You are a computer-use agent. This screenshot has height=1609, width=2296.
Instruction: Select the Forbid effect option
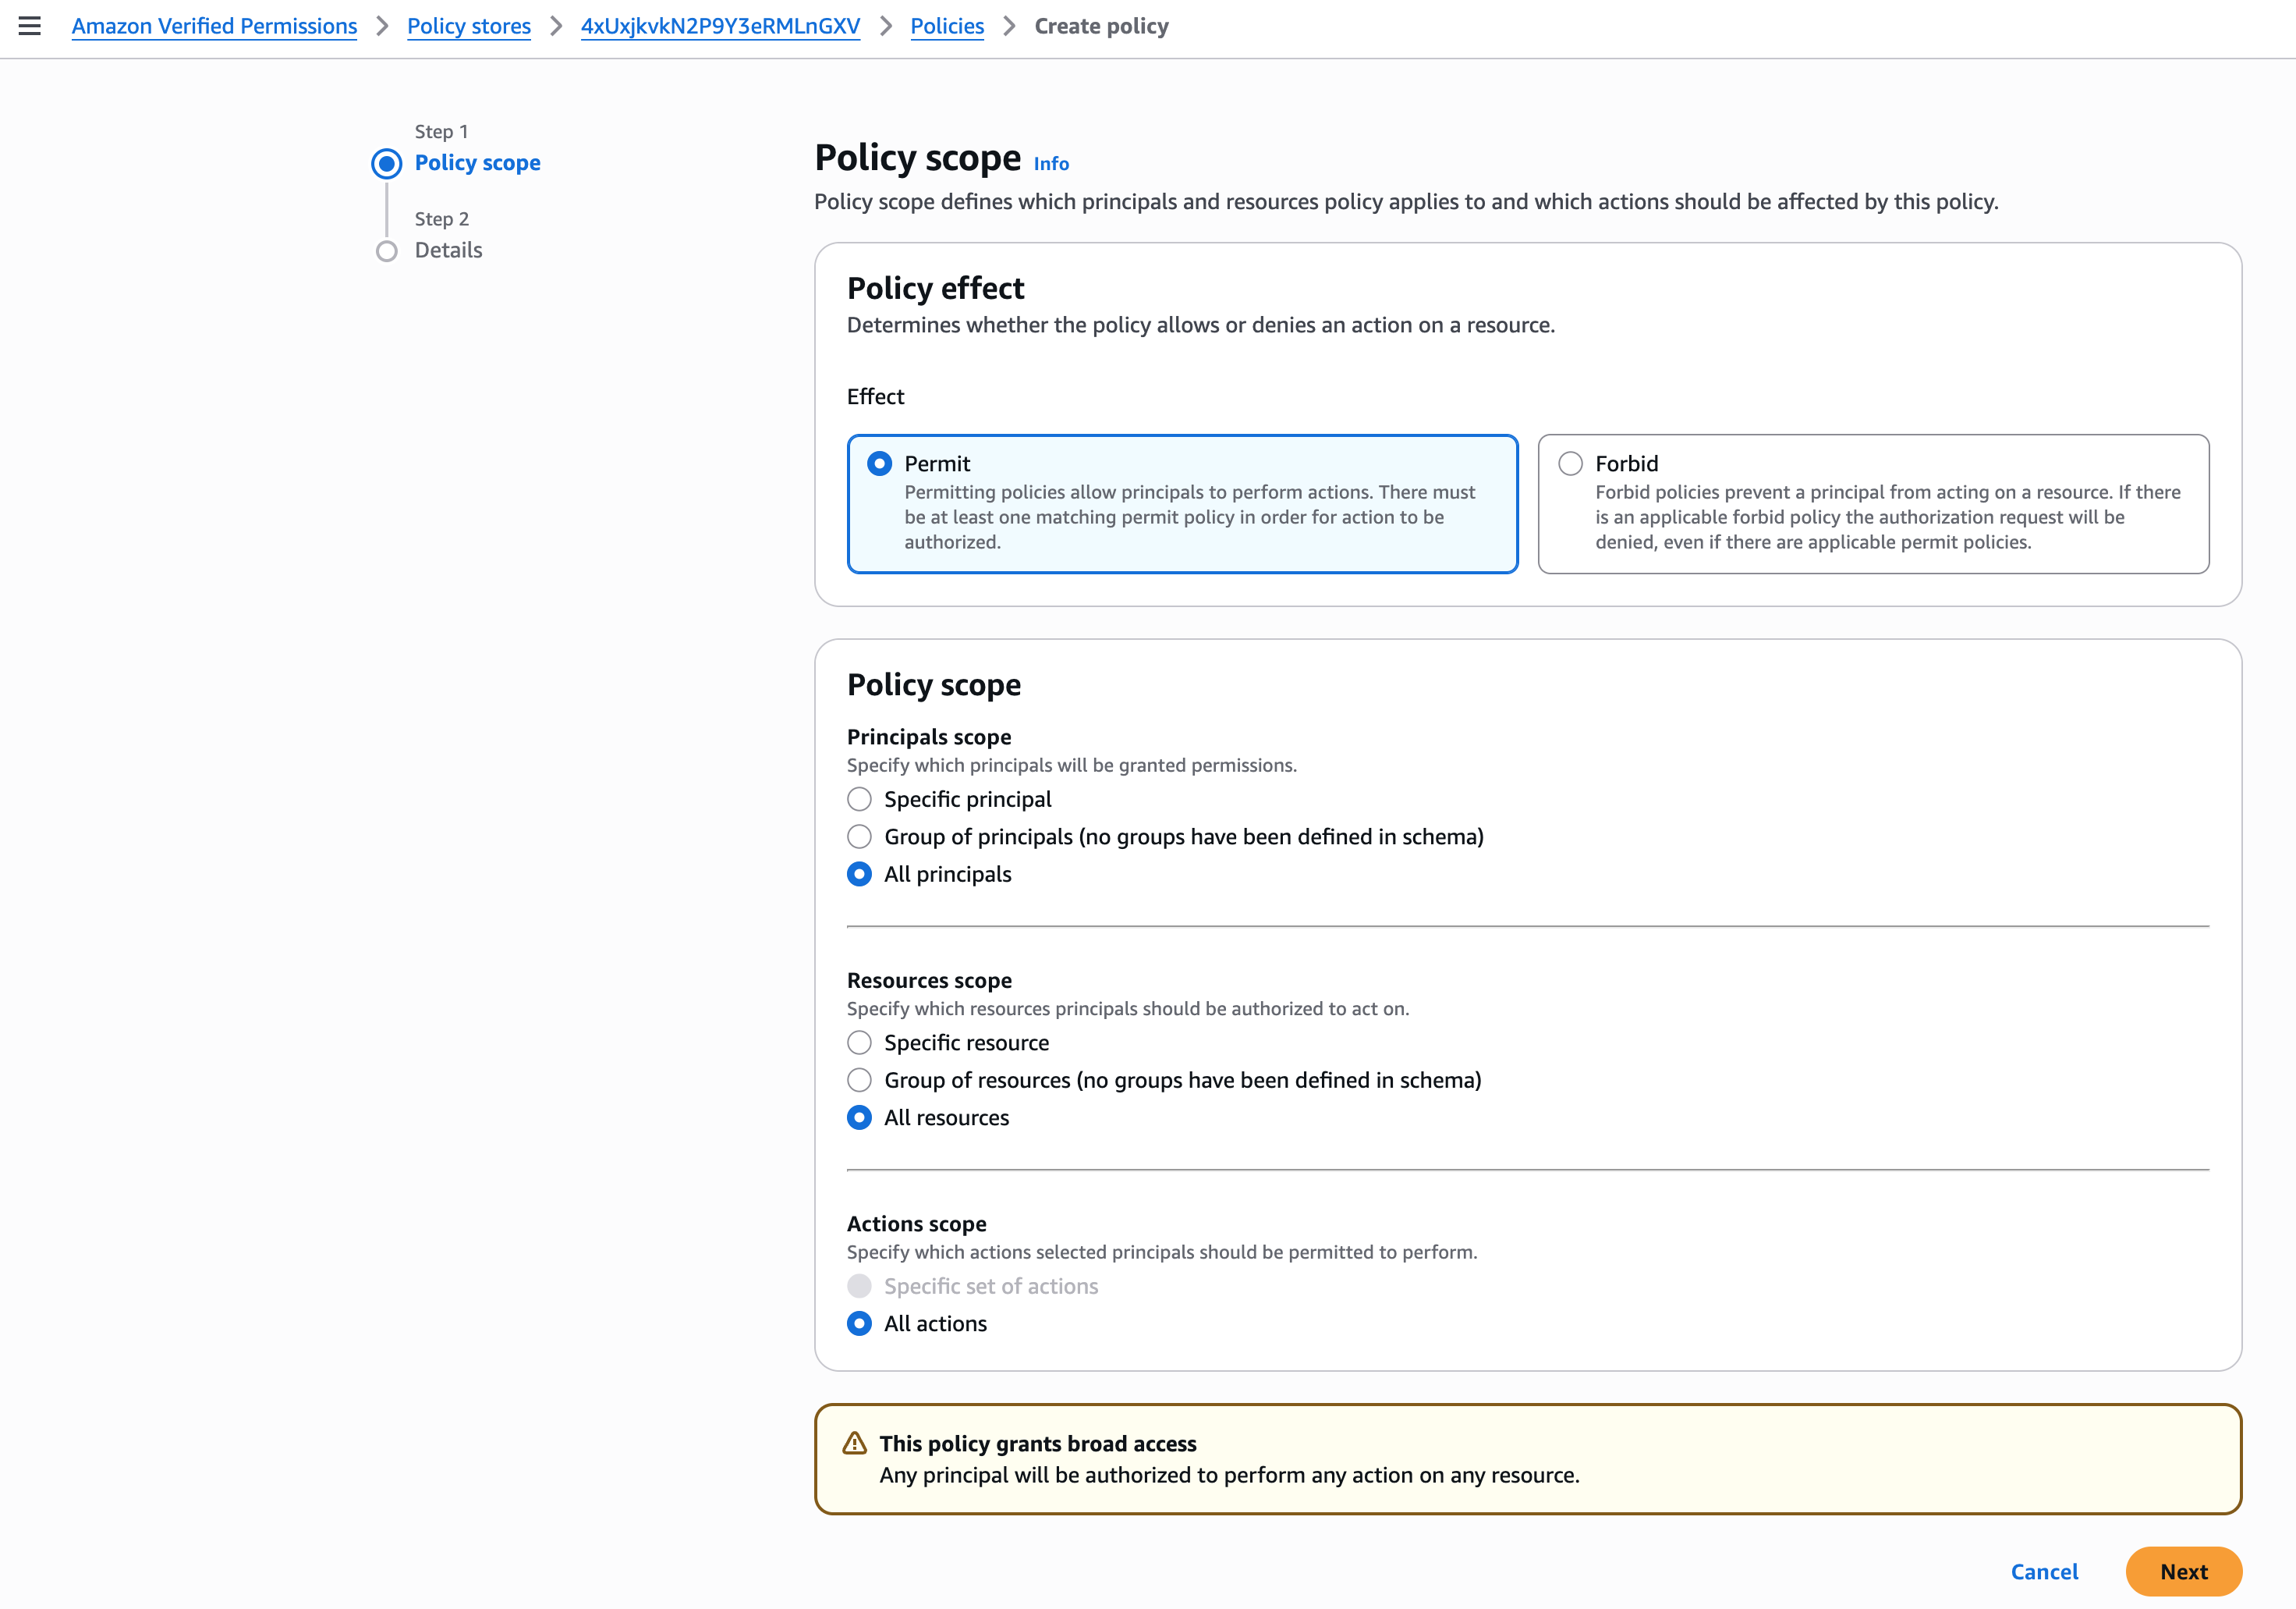click(x=1571, y=464)
